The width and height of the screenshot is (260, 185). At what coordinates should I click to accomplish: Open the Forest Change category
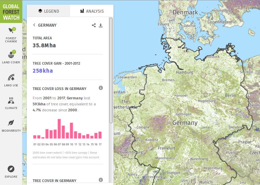11,35
